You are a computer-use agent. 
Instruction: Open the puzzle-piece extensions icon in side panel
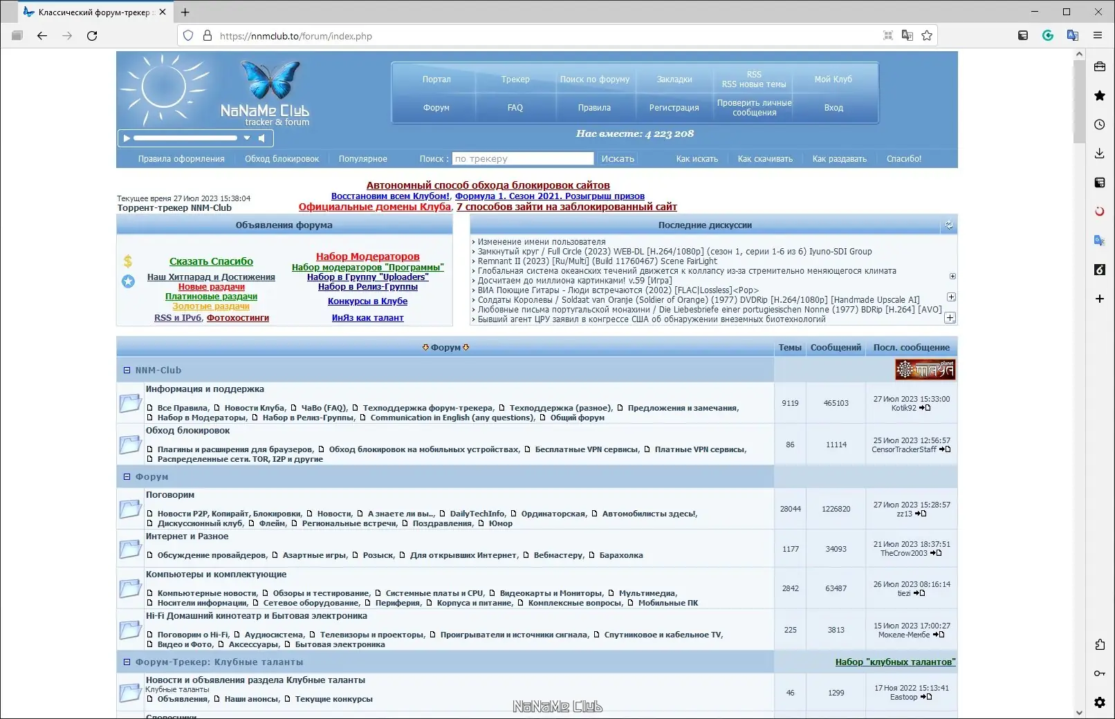tap(1100, 644)
